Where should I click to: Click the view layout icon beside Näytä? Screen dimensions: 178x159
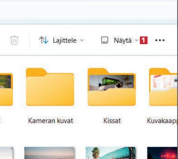[x=105, y=40]
